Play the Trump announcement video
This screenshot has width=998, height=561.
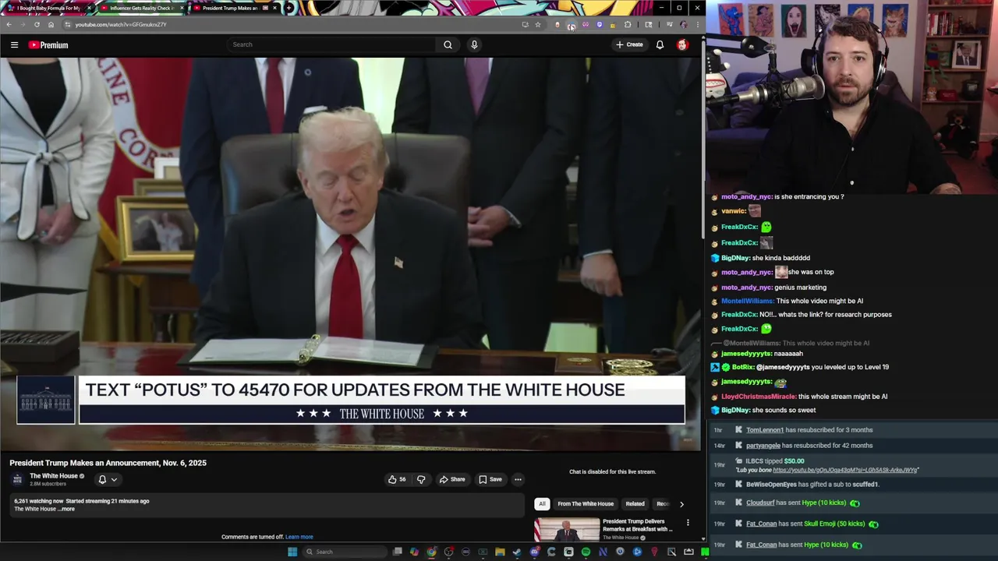click(351, 253)
